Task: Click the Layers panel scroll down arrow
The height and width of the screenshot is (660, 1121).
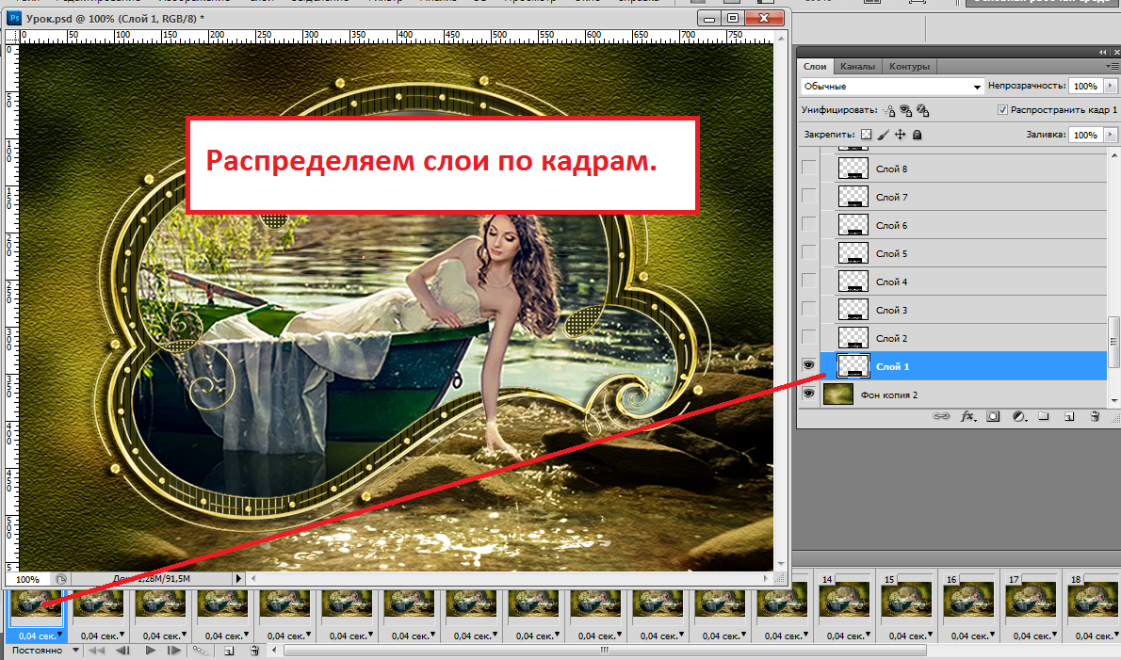Action: pos(1113,401)
